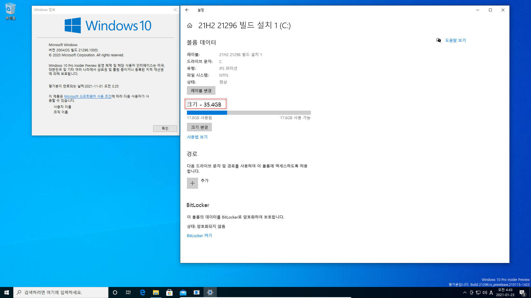
Task: Click the network tray icon
Action: (478, 292)
